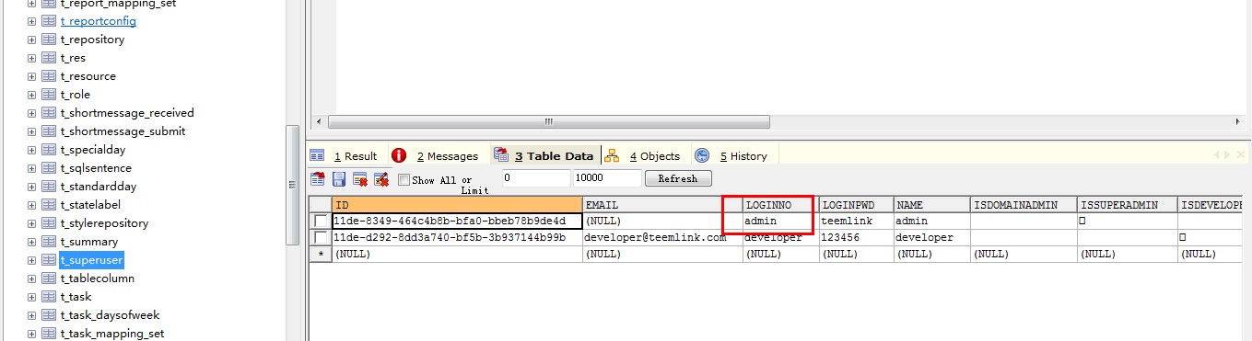
Task: Click the table icon beside t_stylerepository
Action: point(48,223)
